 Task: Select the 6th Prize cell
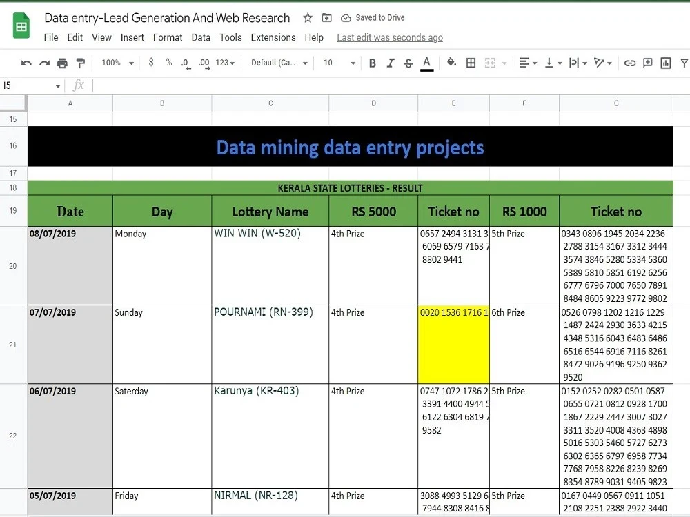524,345
